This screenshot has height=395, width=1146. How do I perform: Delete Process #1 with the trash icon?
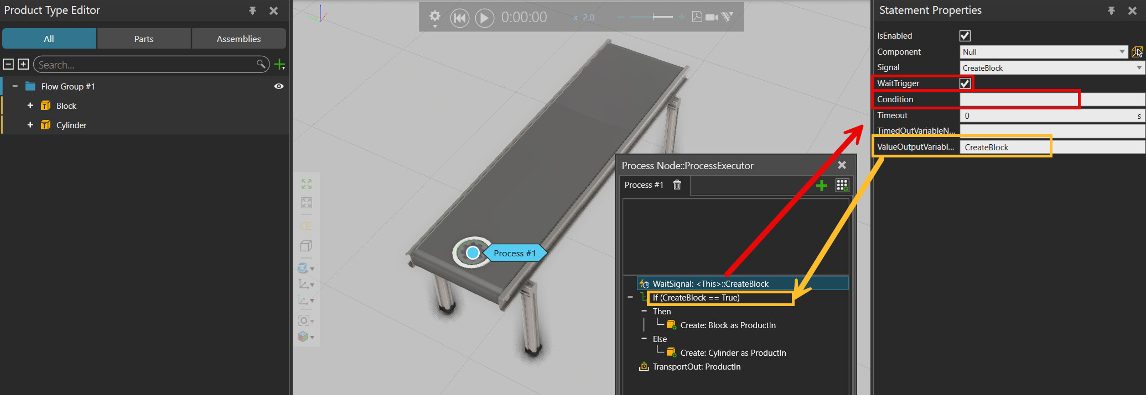point(677,185)
